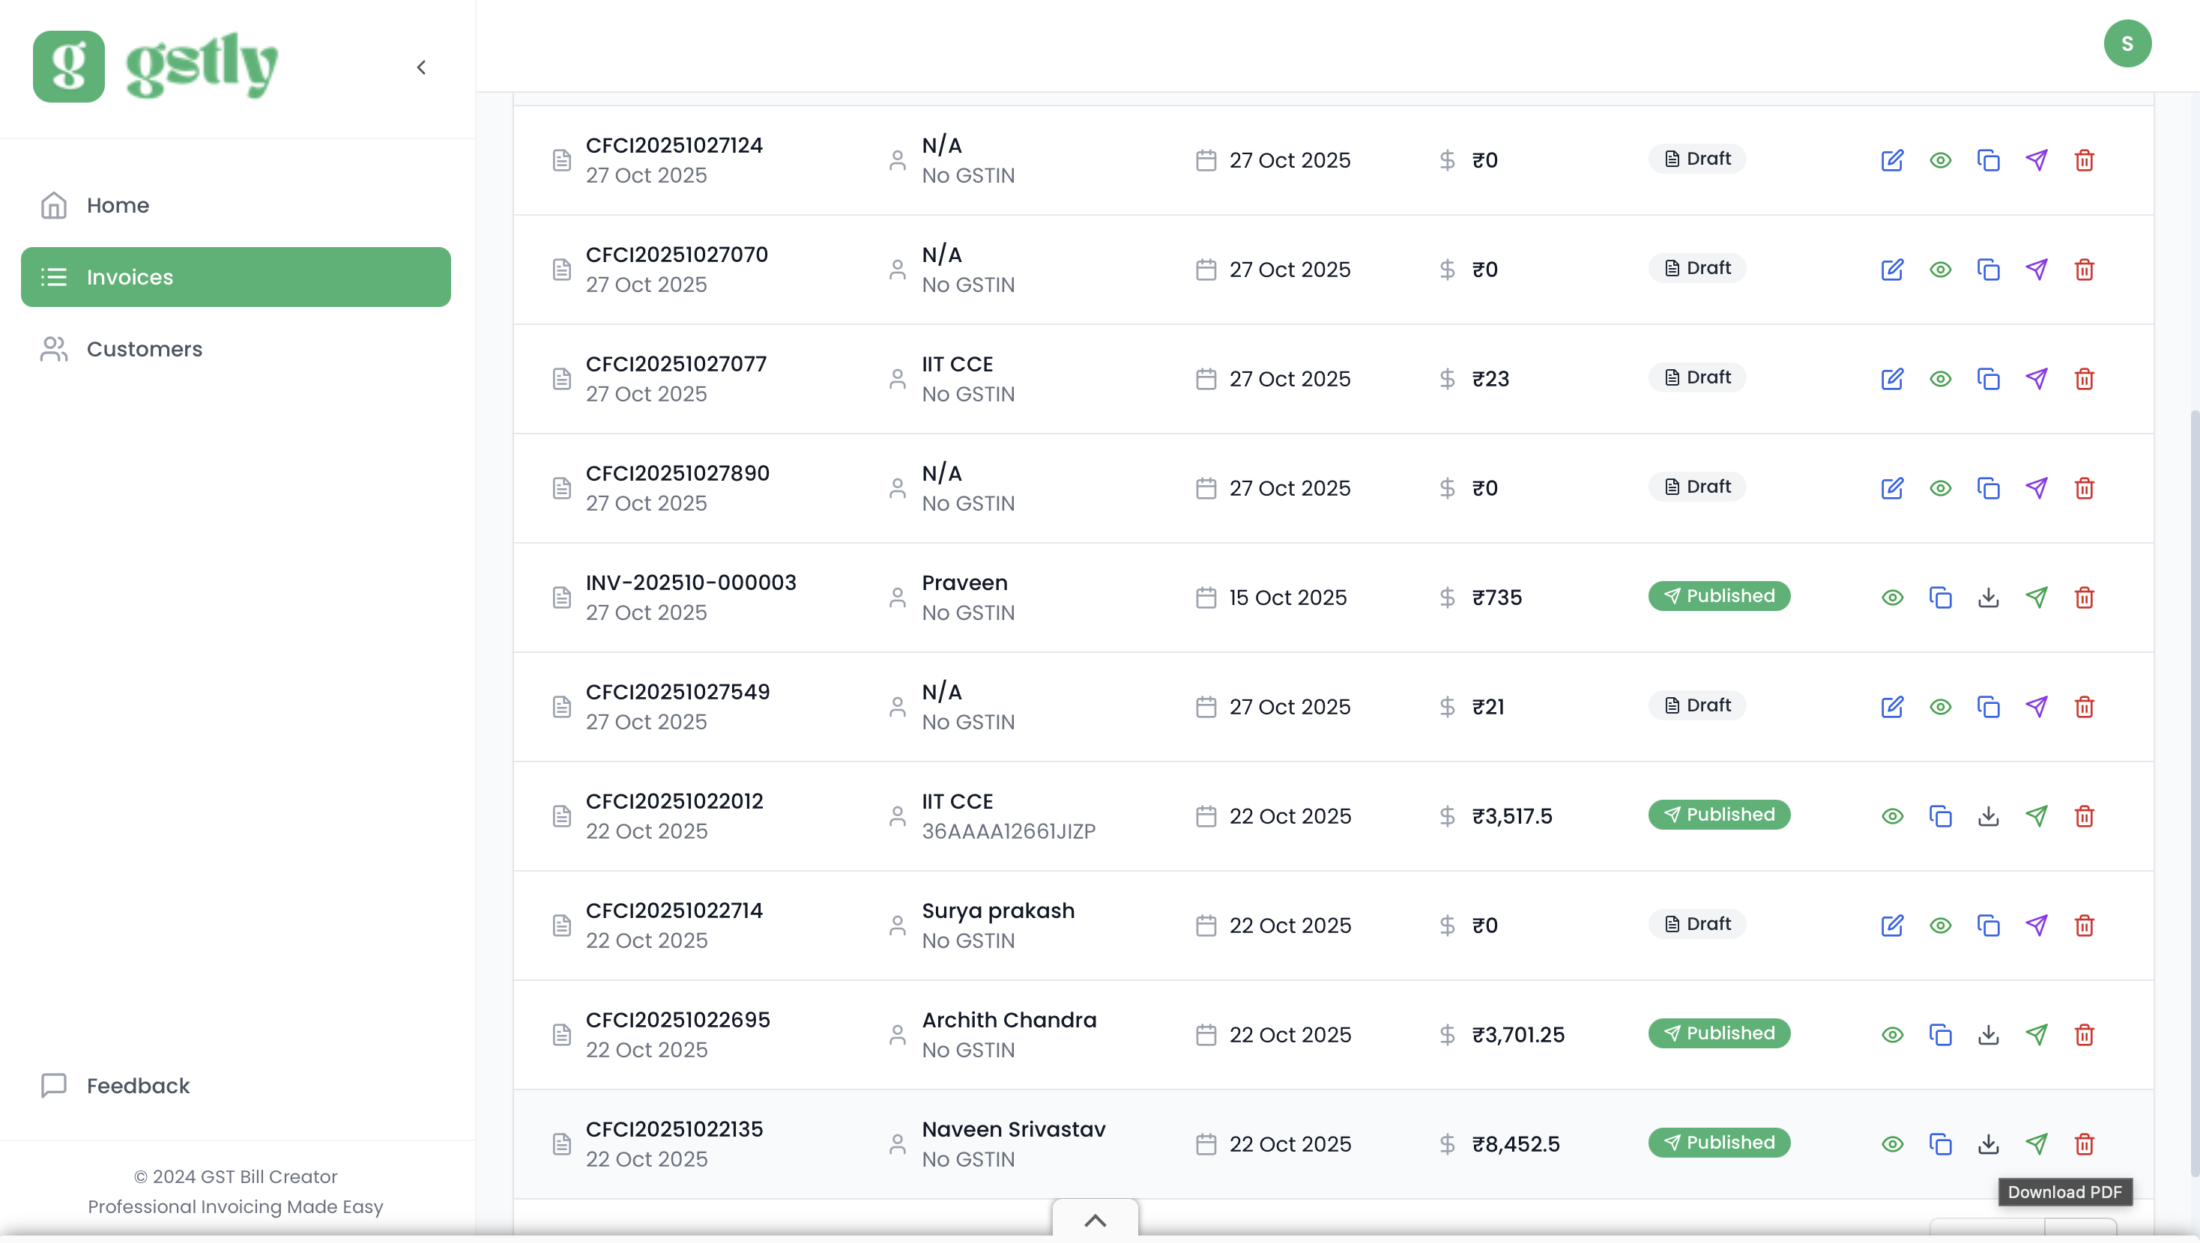Open the profile avatar menu
This screenshot has width=2200, height=1243.
click(x=2127, y=43)
